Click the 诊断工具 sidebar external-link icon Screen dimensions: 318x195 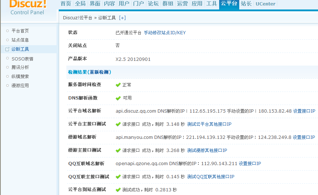tap(7, 49)
